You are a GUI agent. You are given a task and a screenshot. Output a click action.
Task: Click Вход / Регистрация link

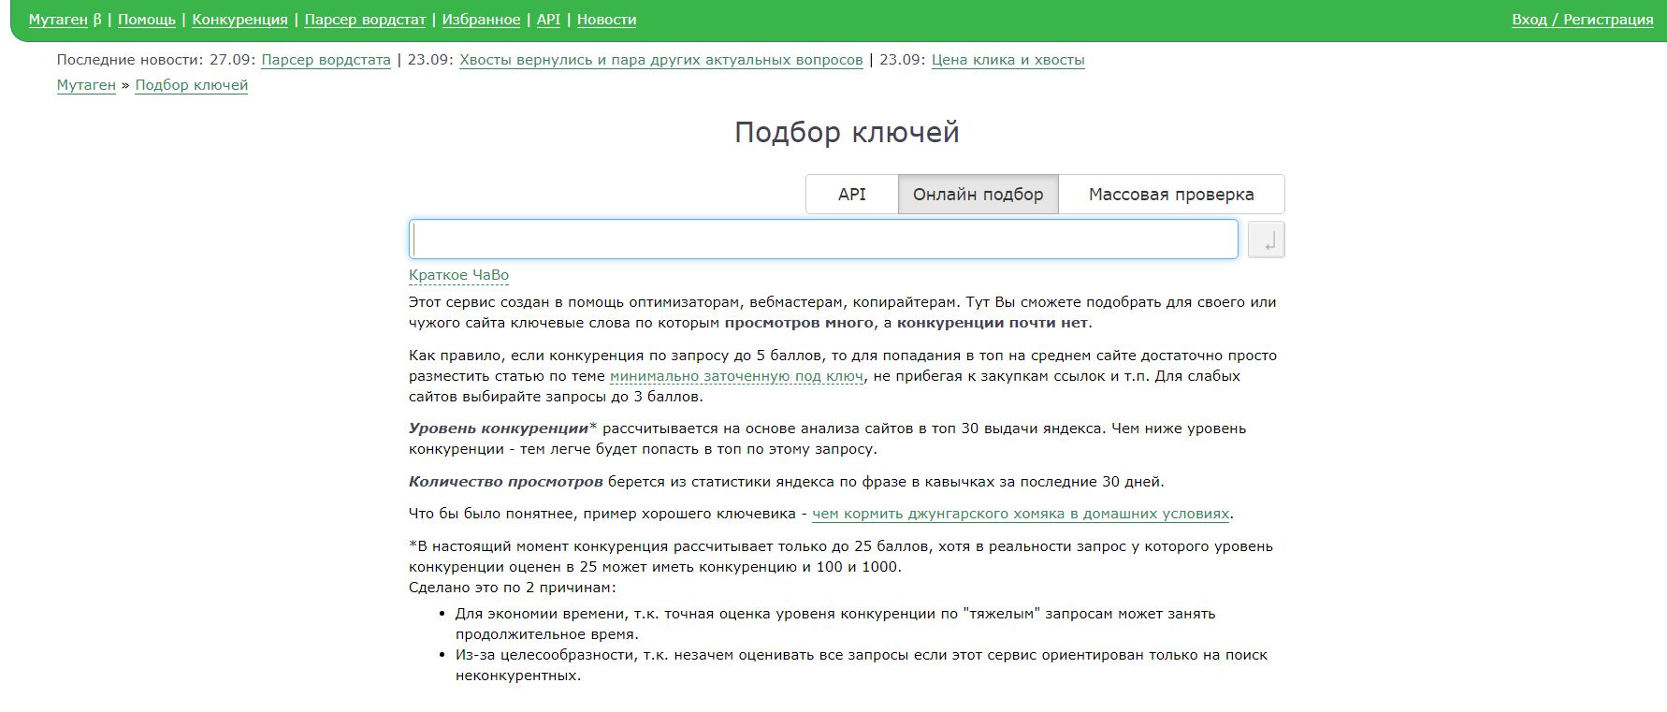pyautogui.click(x=1583, y=20)
